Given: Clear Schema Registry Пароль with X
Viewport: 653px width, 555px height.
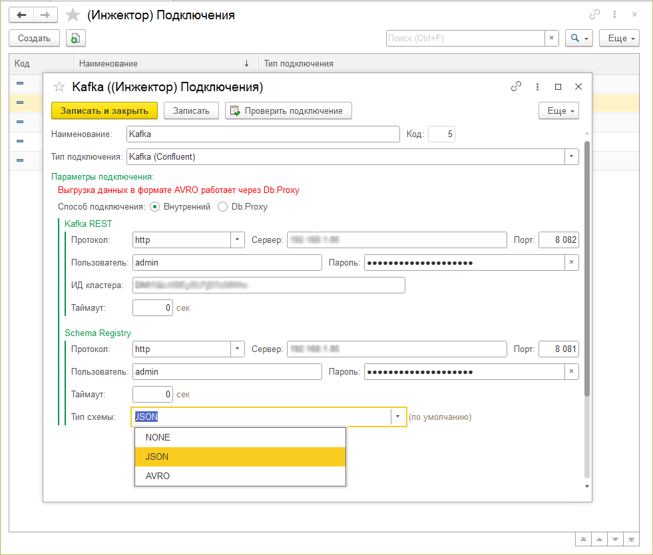Looking at the screenshot, I should [571, 371].
